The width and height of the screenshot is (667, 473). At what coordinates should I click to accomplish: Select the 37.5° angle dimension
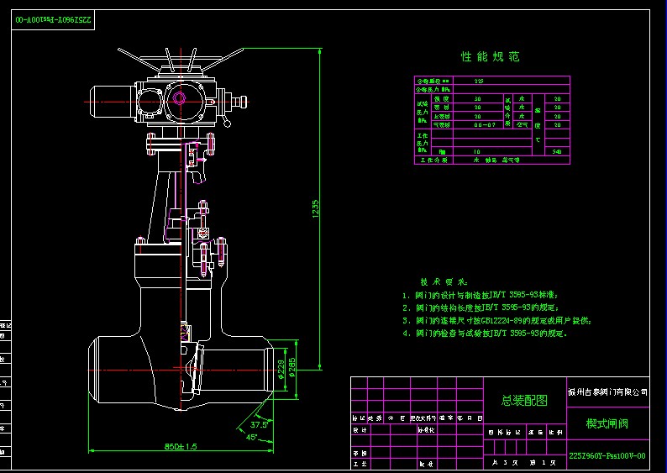[x=259, y=425]
